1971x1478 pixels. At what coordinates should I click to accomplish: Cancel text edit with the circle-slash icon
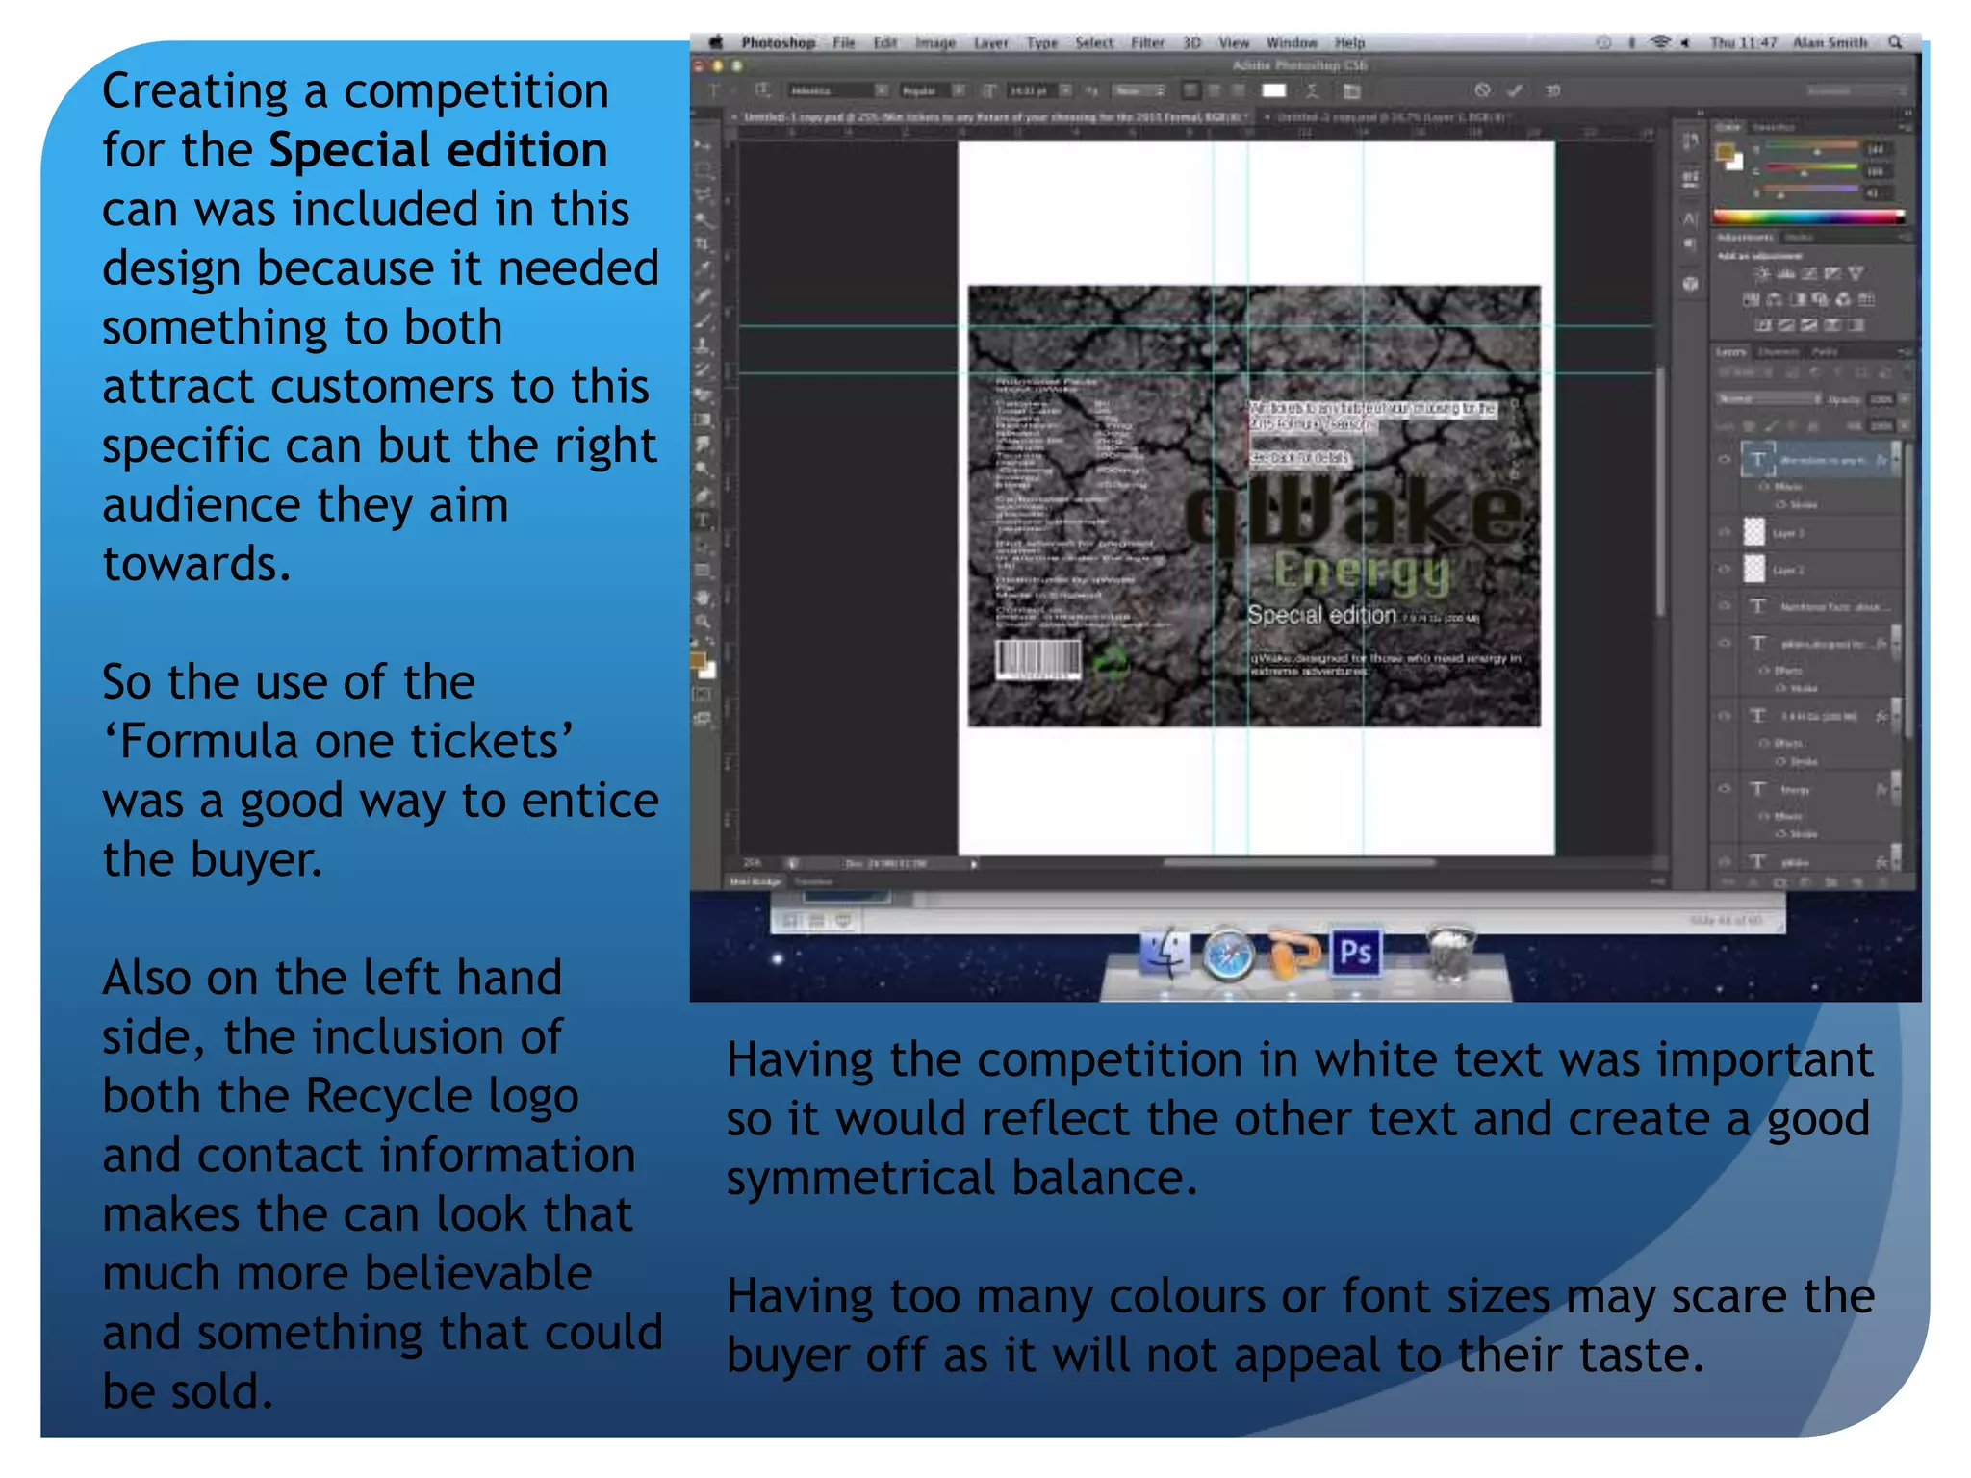point(1482,90)
